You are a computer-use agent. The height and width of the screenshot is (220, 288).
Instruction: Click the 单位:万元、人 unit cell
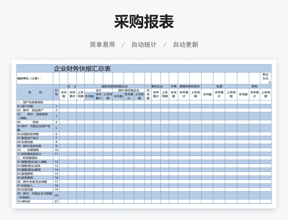click(266, 78)
